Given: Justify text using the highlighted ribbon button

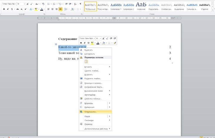Looking at the screenshot, I should (60, 9).
